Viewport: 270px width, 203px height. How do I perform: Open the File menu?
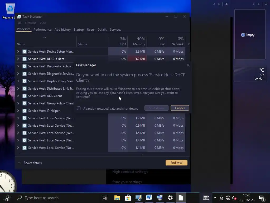(x=19, y=23)
